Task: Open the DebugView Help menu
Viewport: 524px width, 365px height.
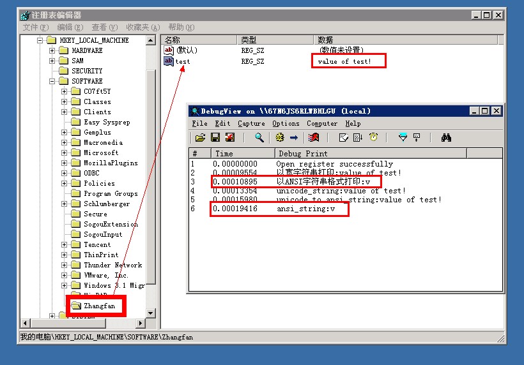Action: [x=353, y=123]
